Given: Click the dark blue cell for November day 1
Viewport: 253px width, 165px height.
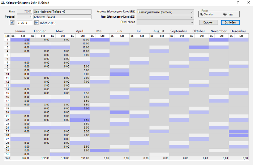Looking at the screenshot, I should pos(219,40).
